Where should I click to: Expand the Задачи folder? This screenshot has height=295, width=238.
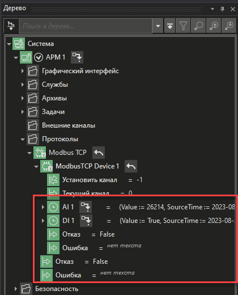[23, 112]
